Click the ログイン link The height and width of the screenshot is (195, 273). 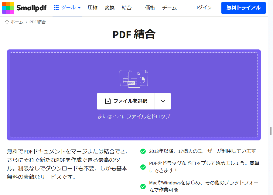point(203,8)
